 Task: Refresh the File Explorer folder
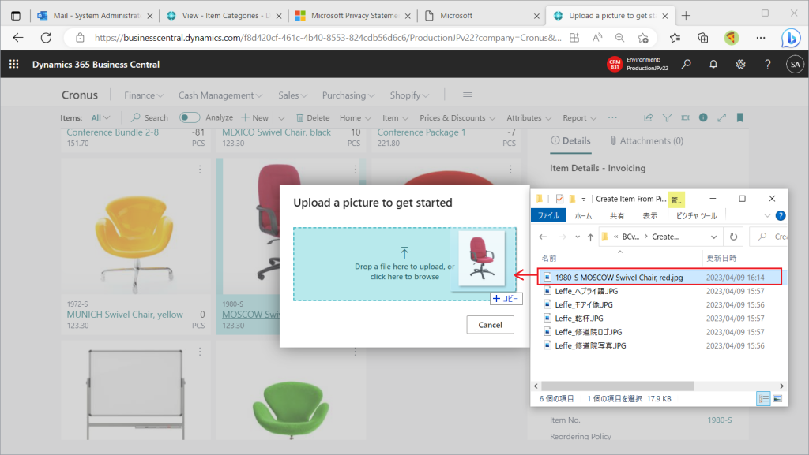tap(734, 237)
